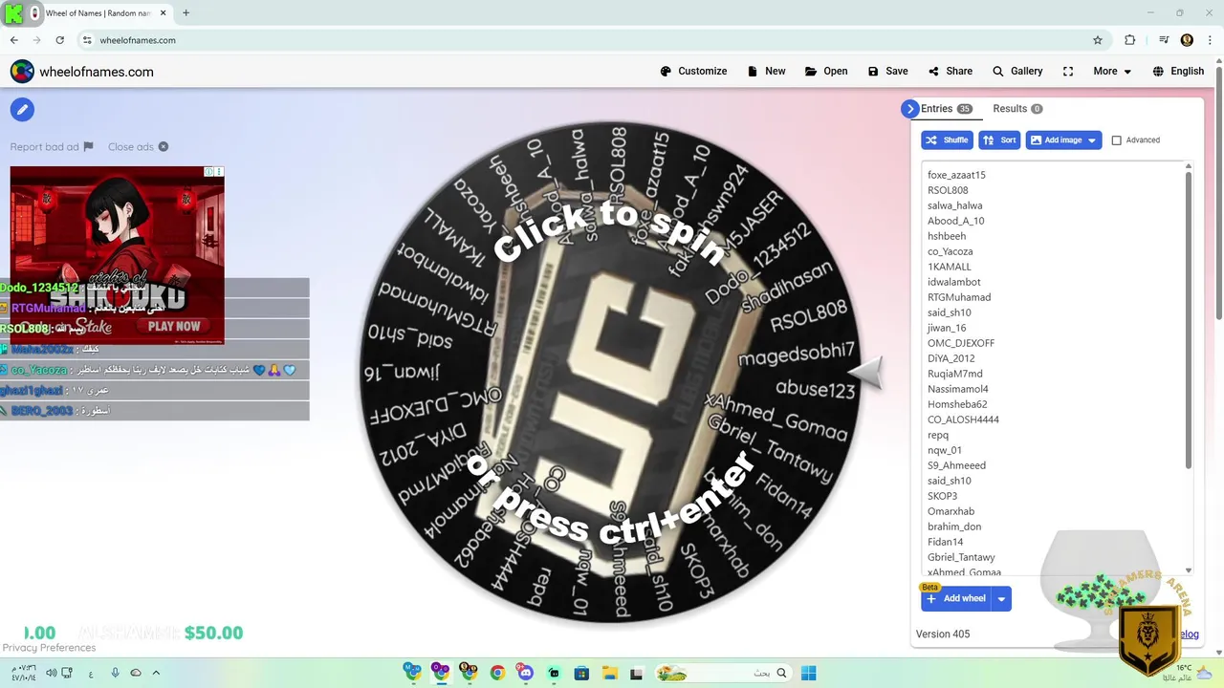This screenshot has width=1224, height=688.
Task: Click the wheel to spin it
Action: [x=609, y=373]
